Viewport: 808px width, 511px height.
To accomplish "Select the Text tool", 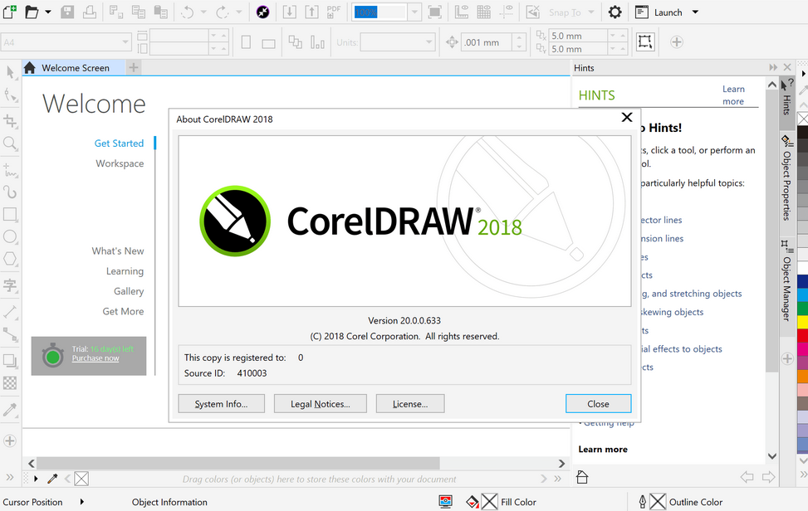I will point(10,285).
